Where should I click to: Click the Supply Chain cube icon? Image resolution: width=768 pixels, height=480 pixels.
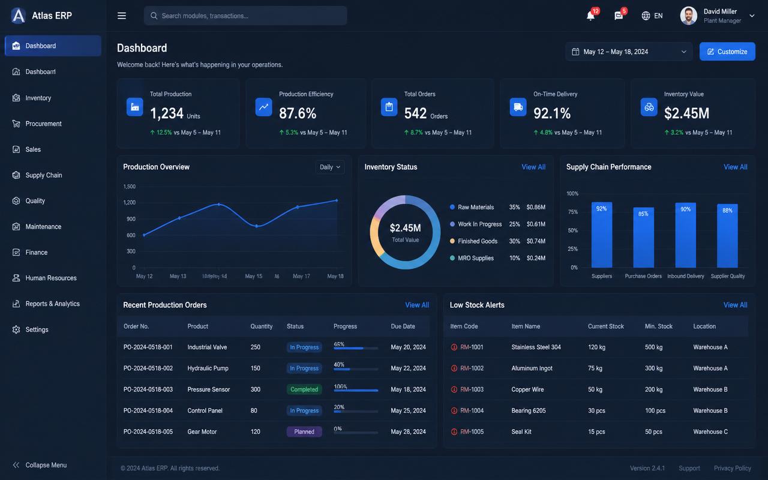click(16, 175)
